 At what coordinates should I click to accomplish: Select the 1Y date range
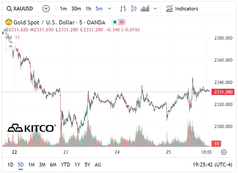pos(77,165)
